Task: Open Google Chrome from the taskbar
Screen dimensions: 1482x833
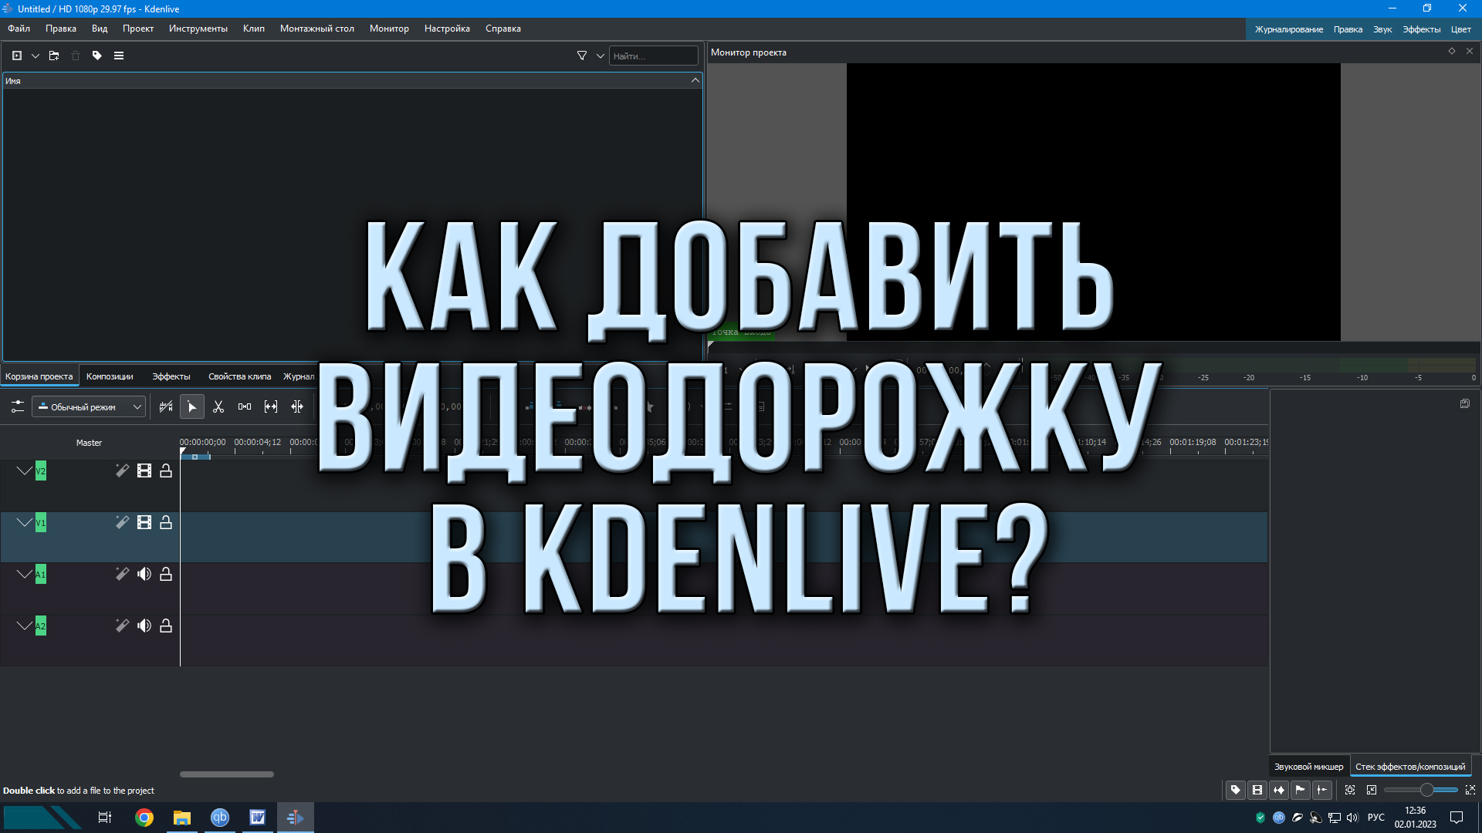Action: (x=144, y=817)
